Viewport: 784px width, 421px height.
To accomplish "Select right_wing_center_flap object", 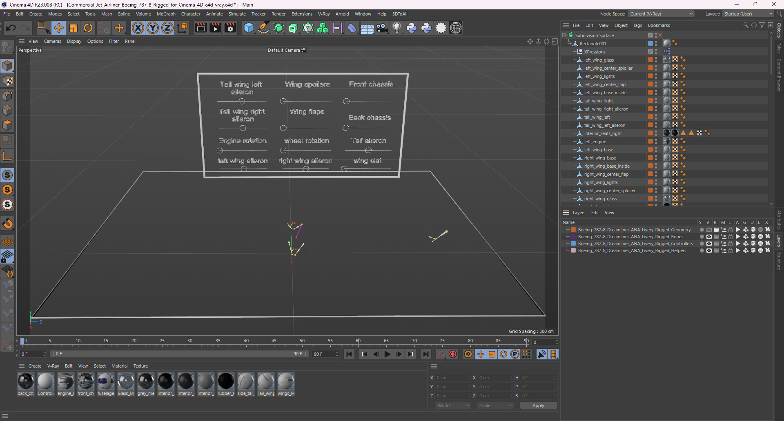I will click(x=606, y=174).
